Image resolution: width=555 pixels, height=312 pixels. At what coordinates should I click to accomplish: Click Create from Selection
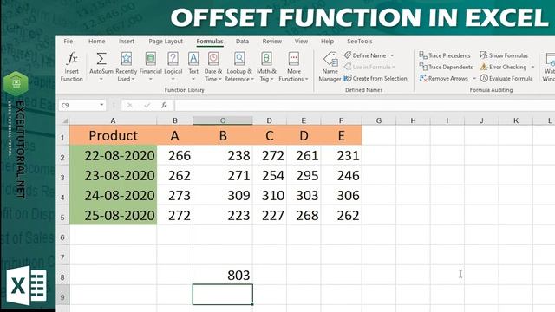375,78
